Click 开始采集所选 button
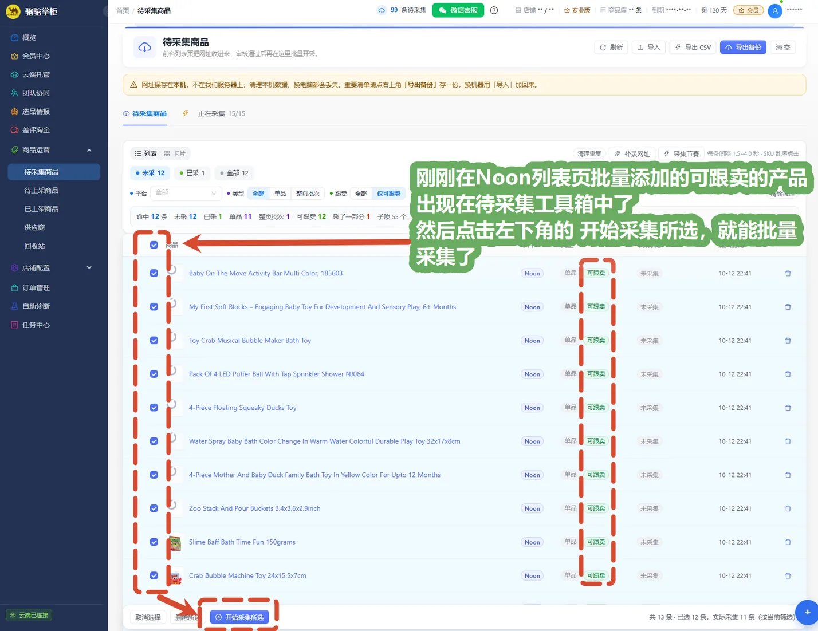818x631 pixels. click(239, 617)
